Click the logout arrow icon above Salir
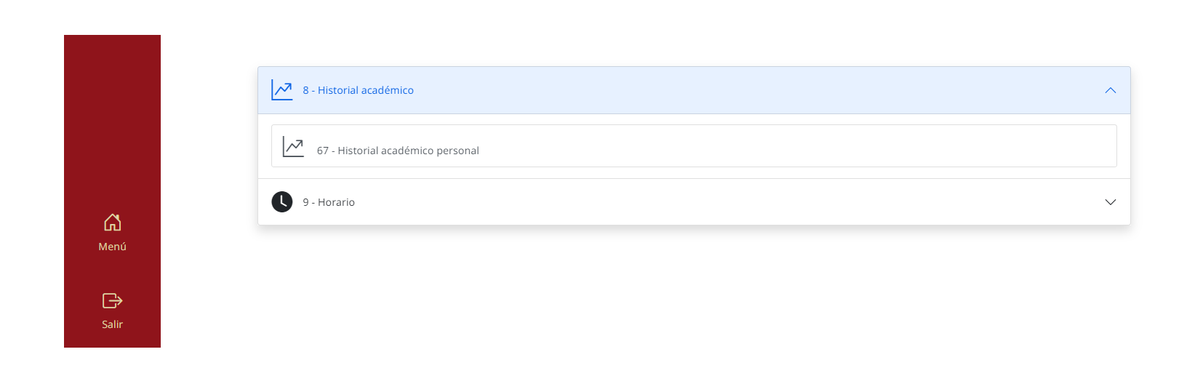 tap(112, 300)
